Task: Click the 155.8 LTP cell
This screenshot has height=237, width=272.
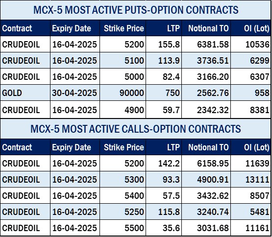Action: tap(164, 45)
